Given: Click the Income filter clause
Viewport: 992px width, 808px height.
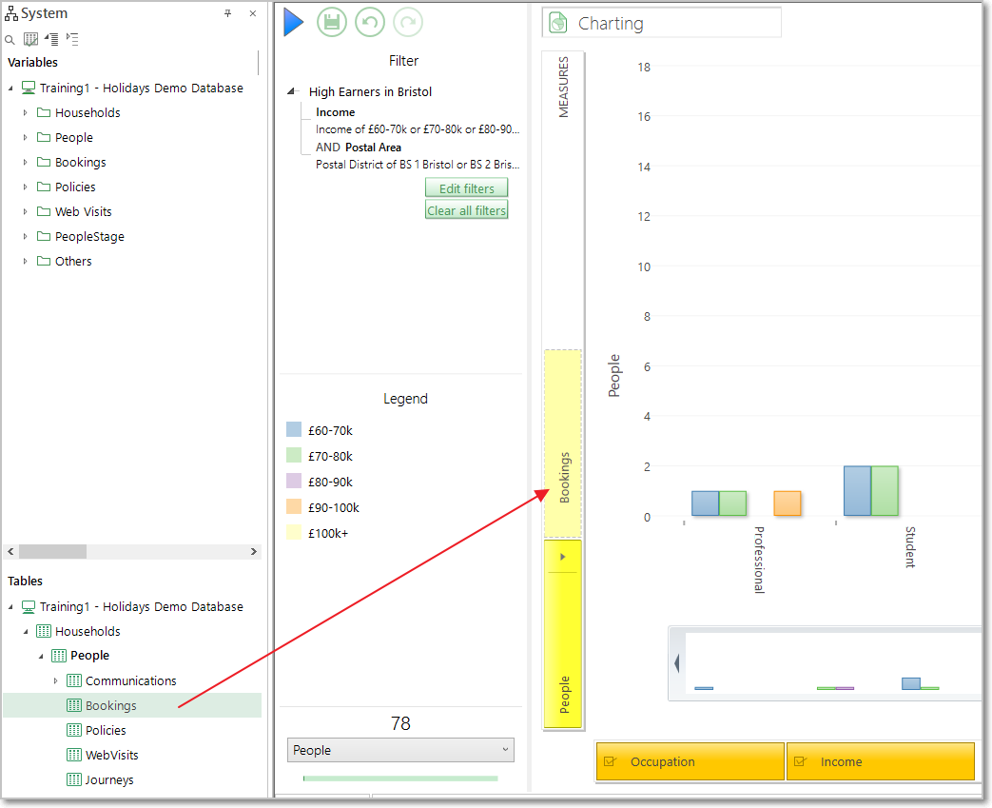Looking at the screenshot, I should coord(417,120).
